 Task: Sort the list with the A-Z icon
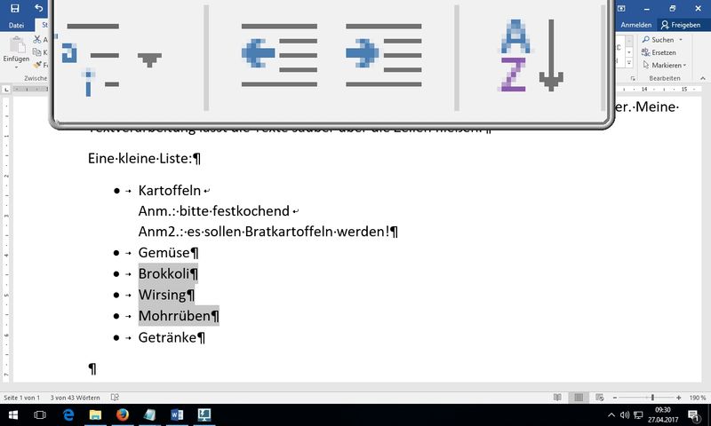(531, 55)
